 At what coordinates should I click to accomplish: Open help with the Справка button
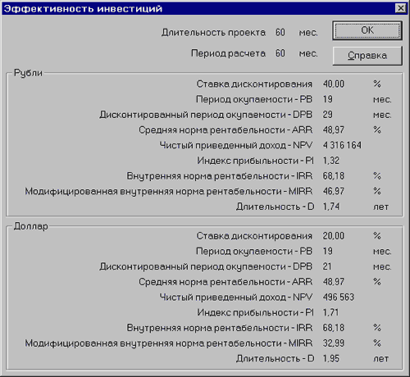(x=367, y=56)
